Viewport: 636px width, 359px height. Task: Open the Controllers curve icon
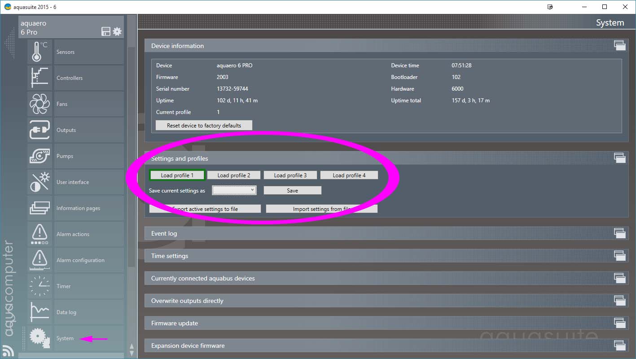click(x=39, y=78)
